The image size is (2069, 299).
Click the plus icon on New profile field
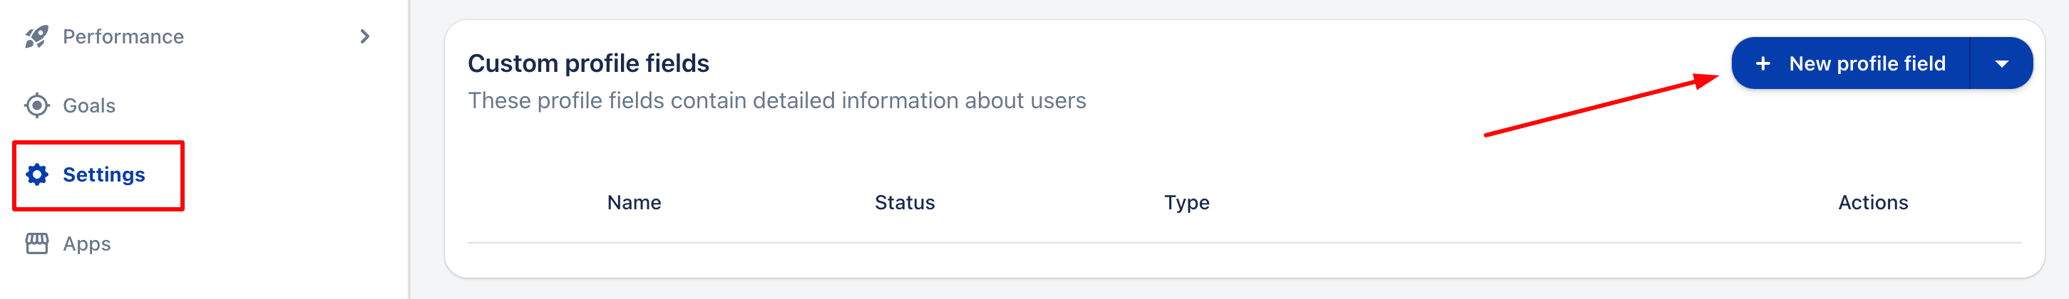(x=1762, y=63)
